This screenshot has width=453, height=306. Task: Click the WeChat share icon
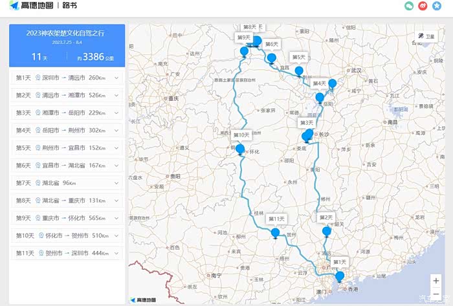point(410,6)
